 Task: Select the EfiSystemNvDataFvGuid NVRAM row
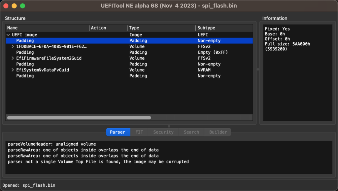[x=129, y=70]
